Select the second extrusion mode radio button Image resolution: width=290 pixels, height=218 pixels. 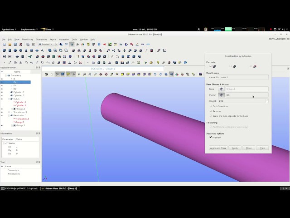(x=231, y=66)
